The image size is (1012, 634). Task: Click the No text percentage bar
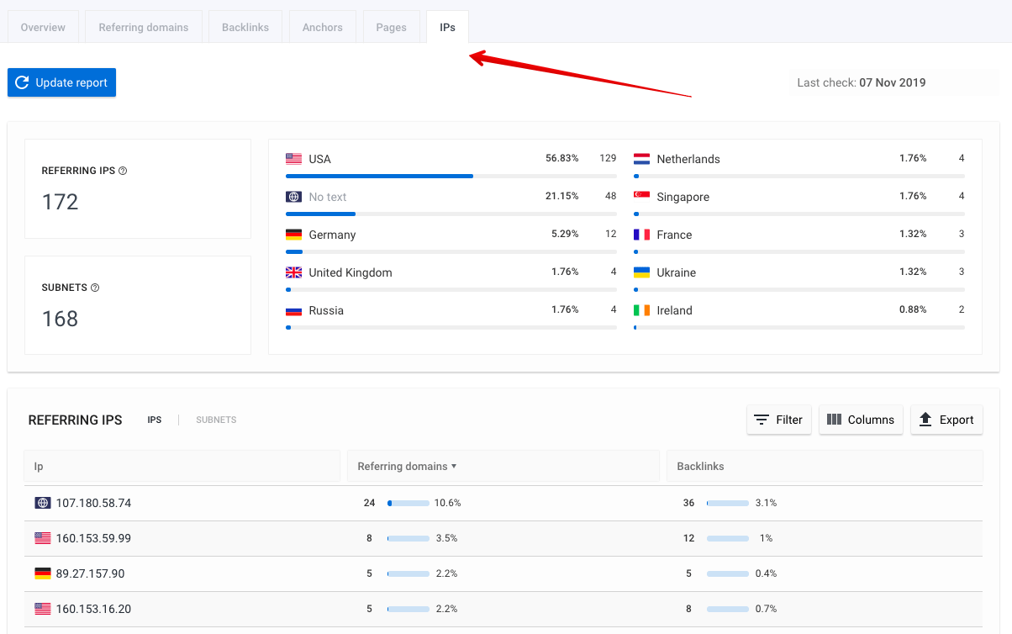[451, 214]
